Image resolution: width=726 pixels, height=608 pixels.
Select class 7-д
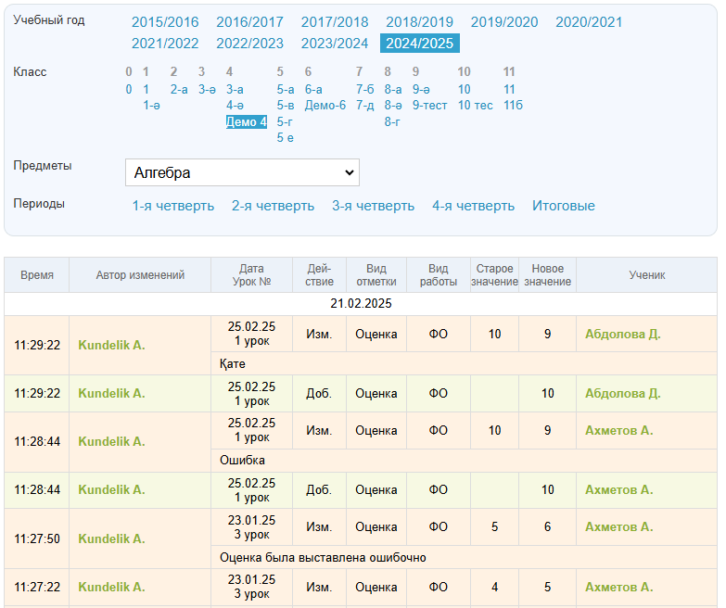[365, 106]
